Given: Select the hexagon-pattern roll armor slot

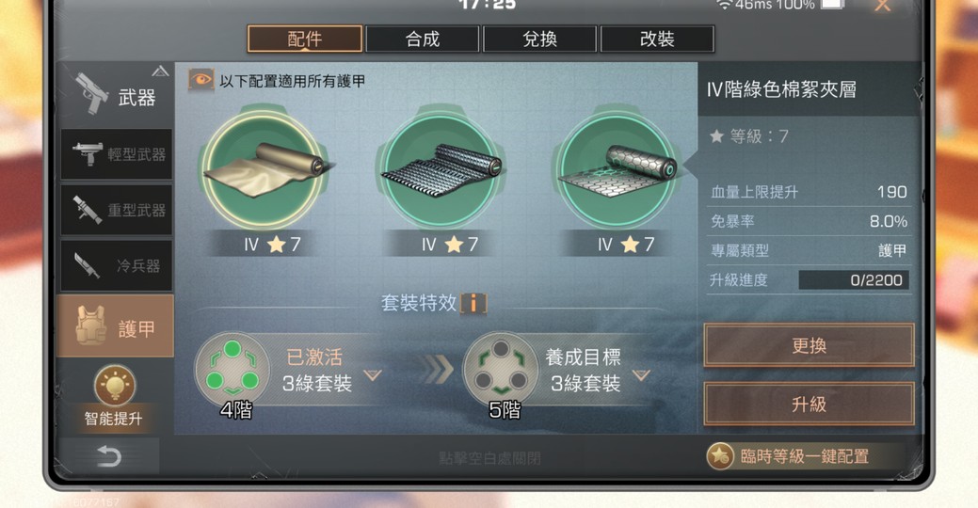Looking at the screenshot, I should [617, 169].
